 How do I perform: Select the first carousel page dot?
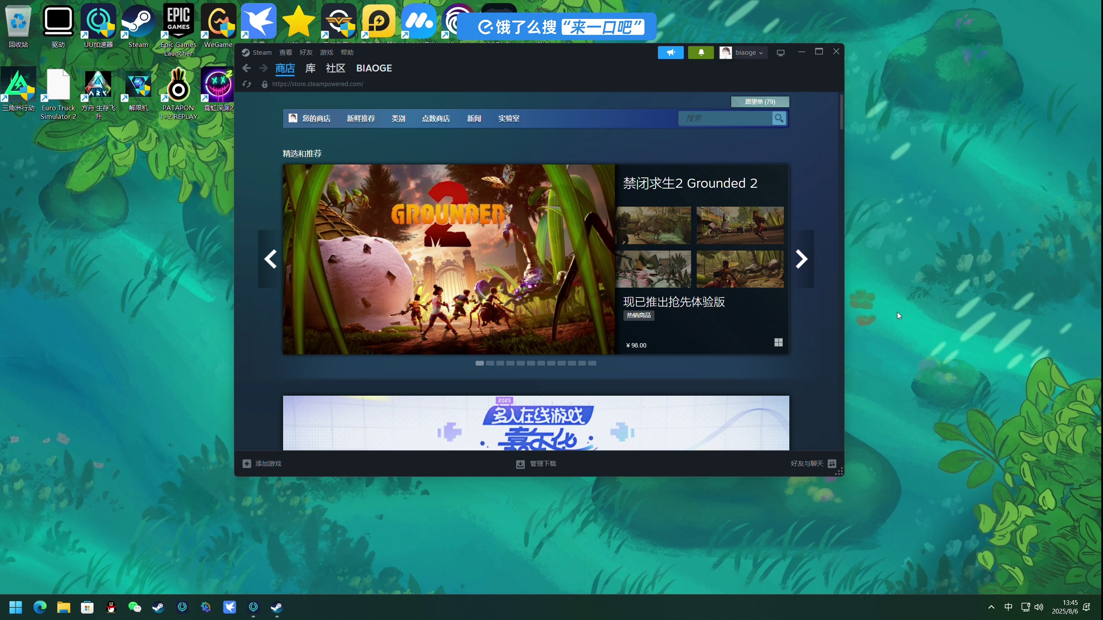point(480,363)
